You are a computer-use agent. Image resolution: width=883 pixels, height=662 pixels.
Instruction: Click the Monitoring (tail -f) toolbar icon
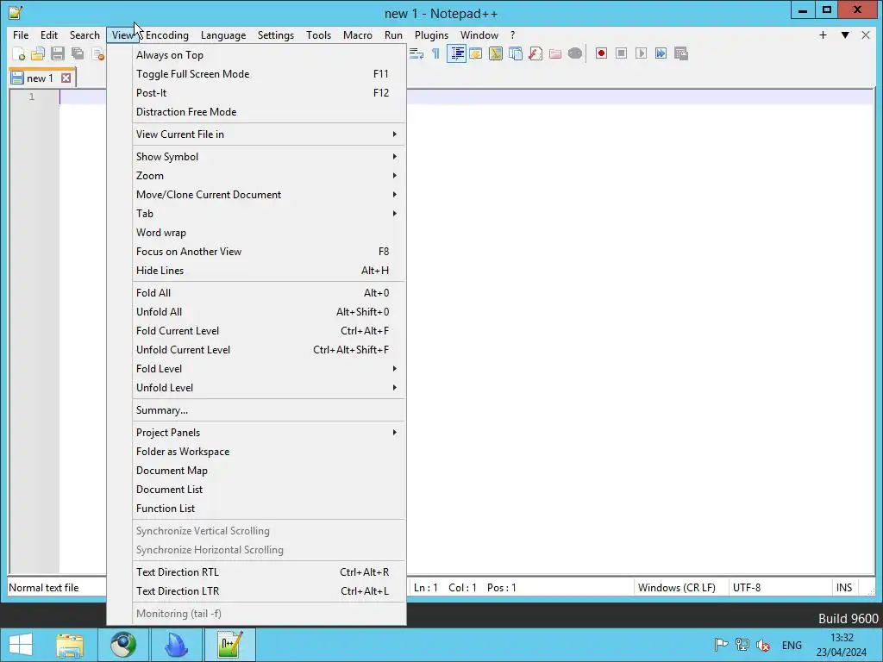pyautogui.click(x=575, y=53)
